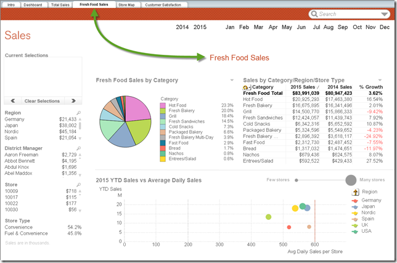The height and width of the screenshot is (263, 397).
Task: Click the search icon beside District Manager
Action: click(x=79, y=148)
